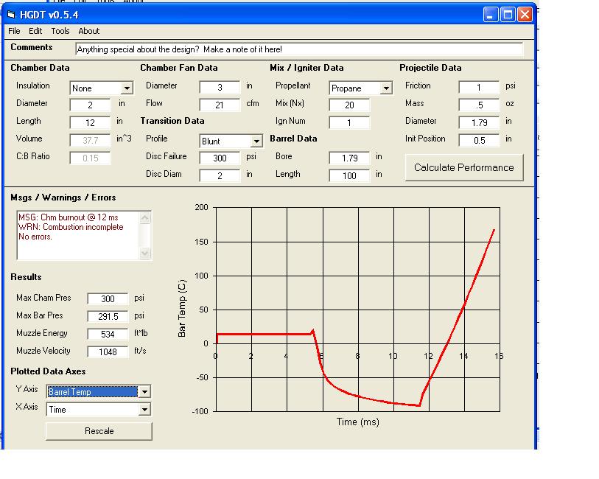The height and width of the screenshot is (479, 599).
Task: Select the Disc Failure pressure field
Action: click(220, 158)
